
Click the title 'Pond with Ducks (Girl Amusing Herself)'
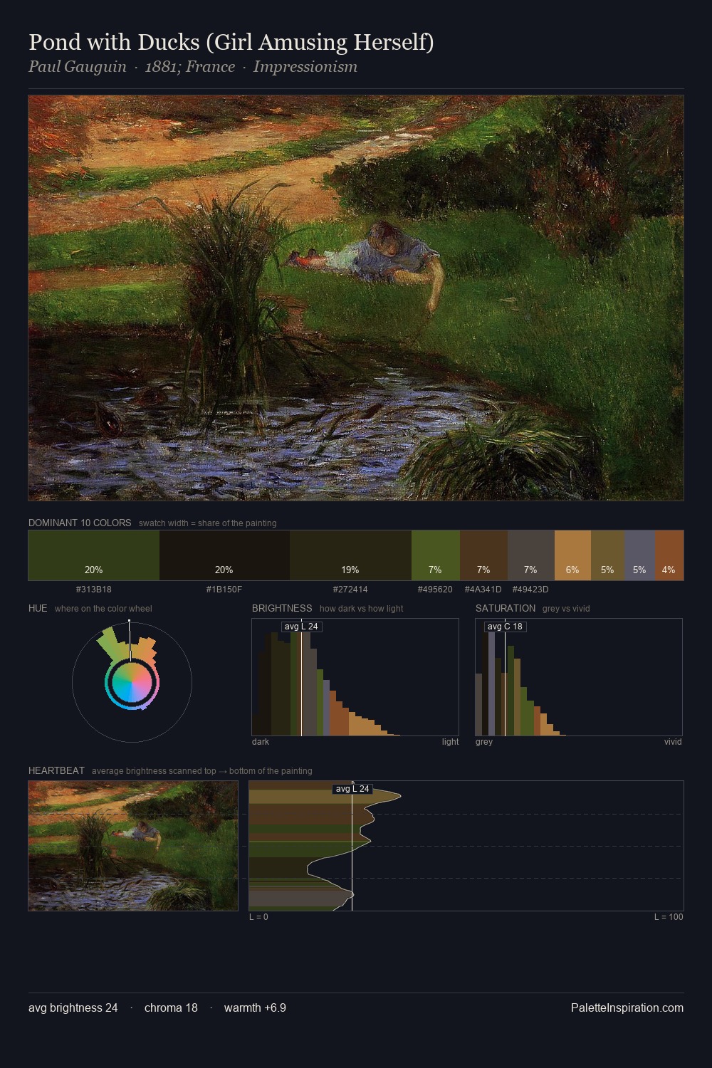[x=231, y=42]
